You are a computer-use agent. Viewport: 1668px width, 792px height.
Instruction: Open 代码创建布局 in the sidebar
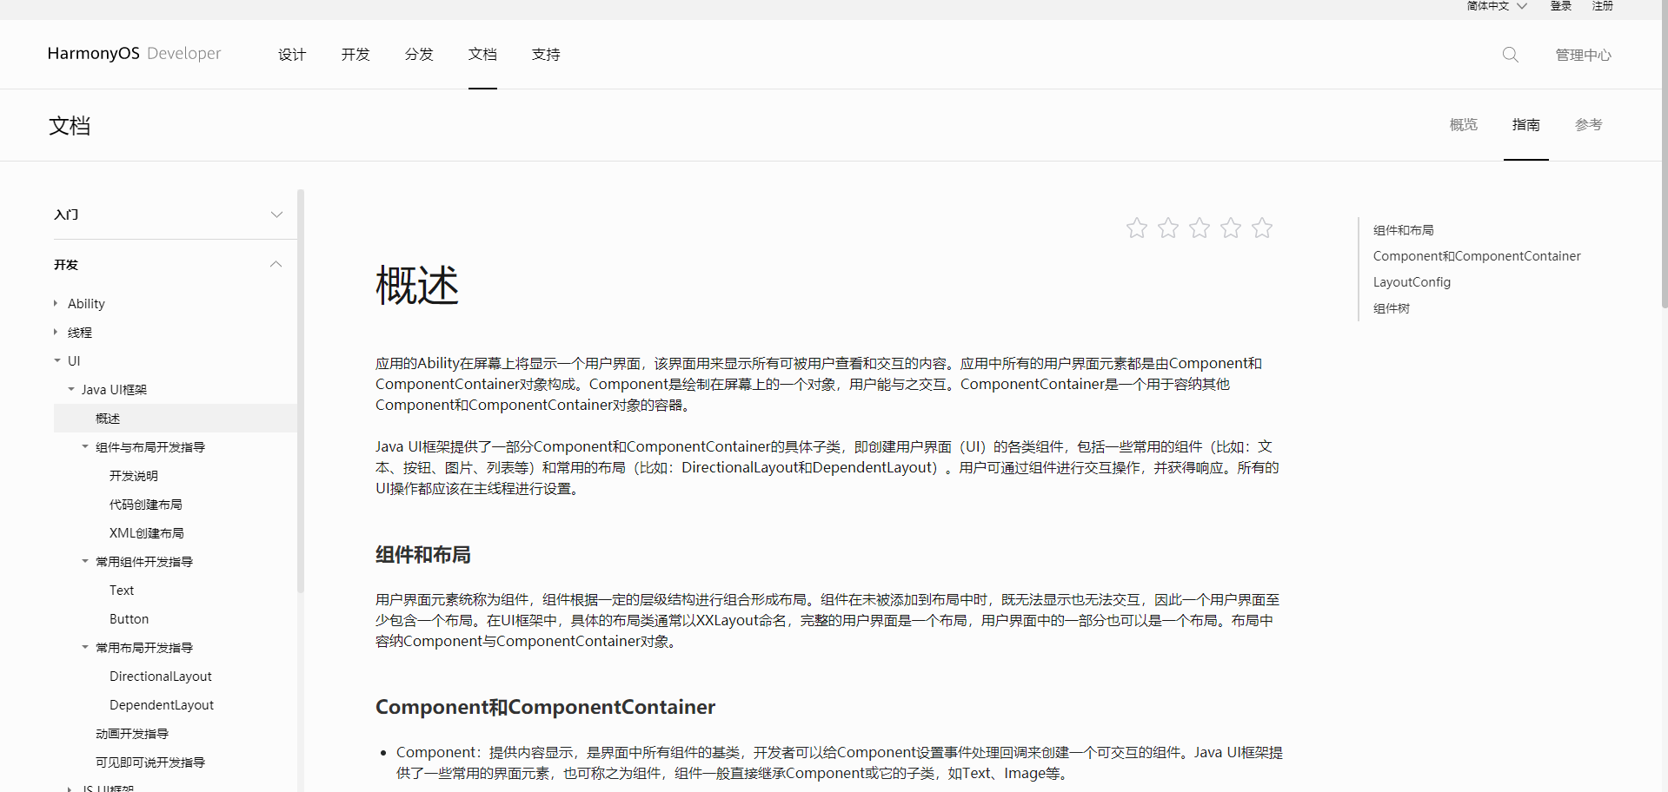(x=146, y=504)
